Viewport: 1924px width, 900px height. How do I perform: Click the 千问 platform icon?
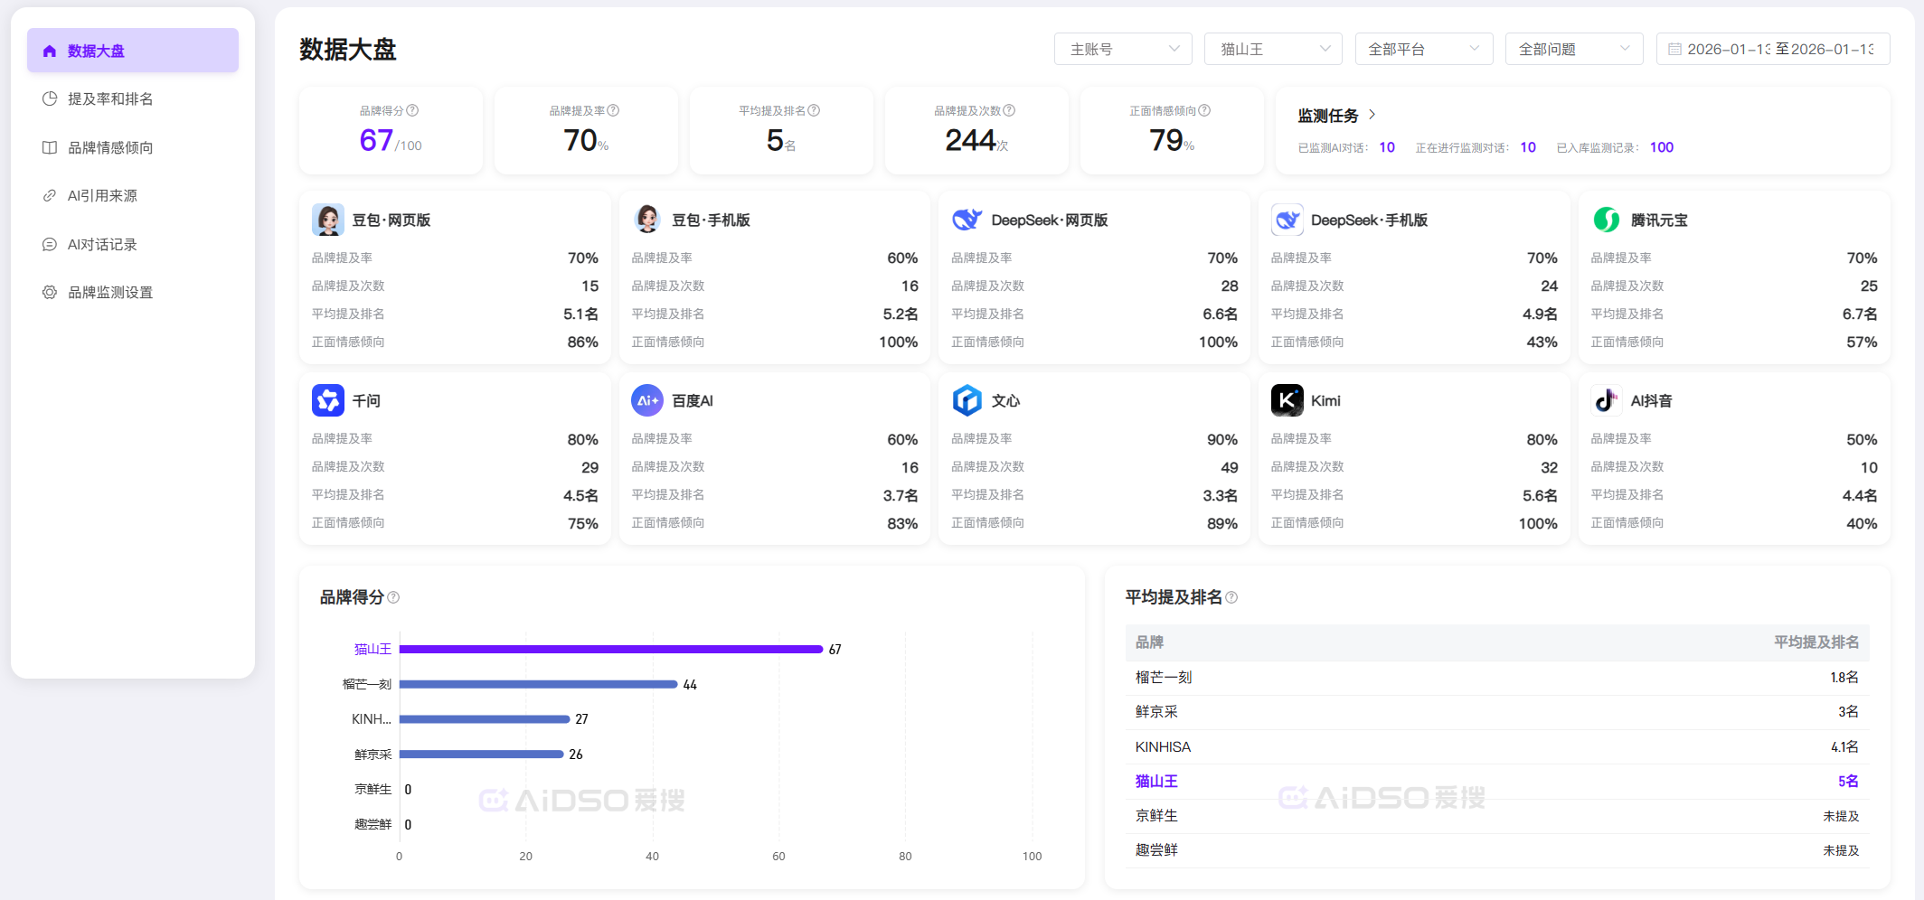(327, 400)
